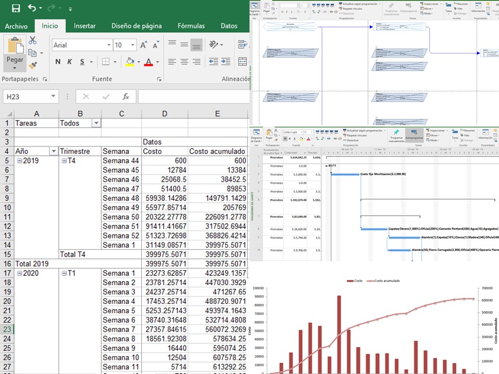Viewport: 499px width, 374px height.
Task: Open the Año field filter dropdown
Action: pos(52,151)
